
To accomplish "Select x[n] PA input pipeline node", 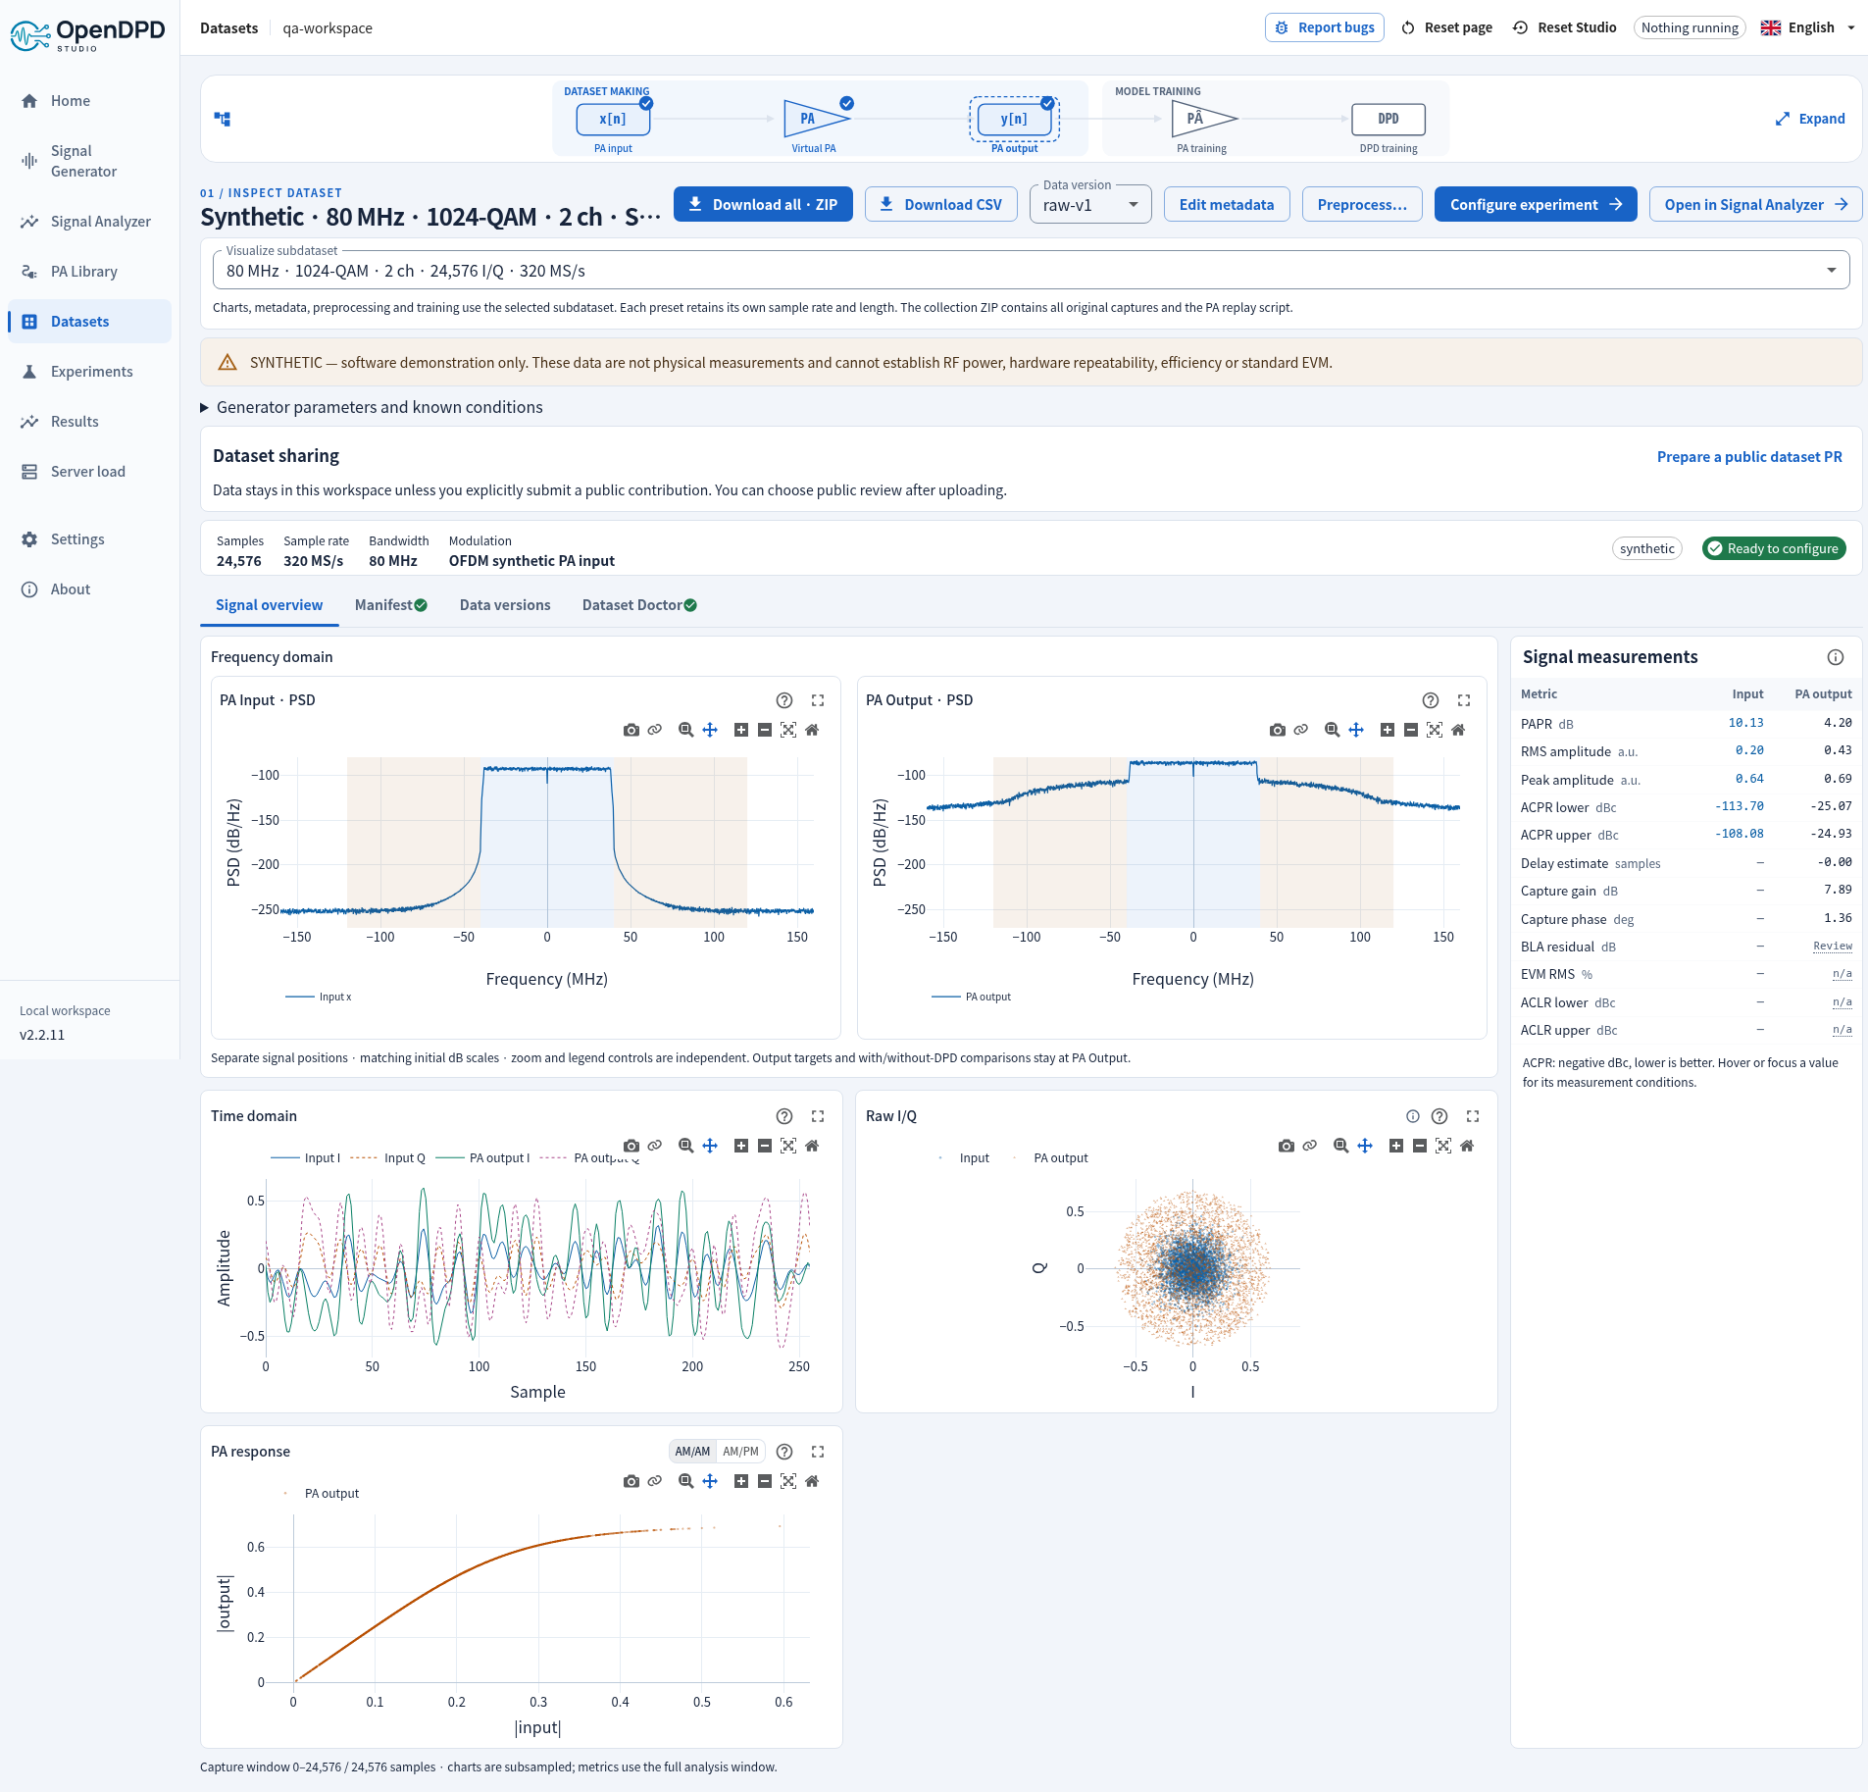I will [x=614, y=119].
